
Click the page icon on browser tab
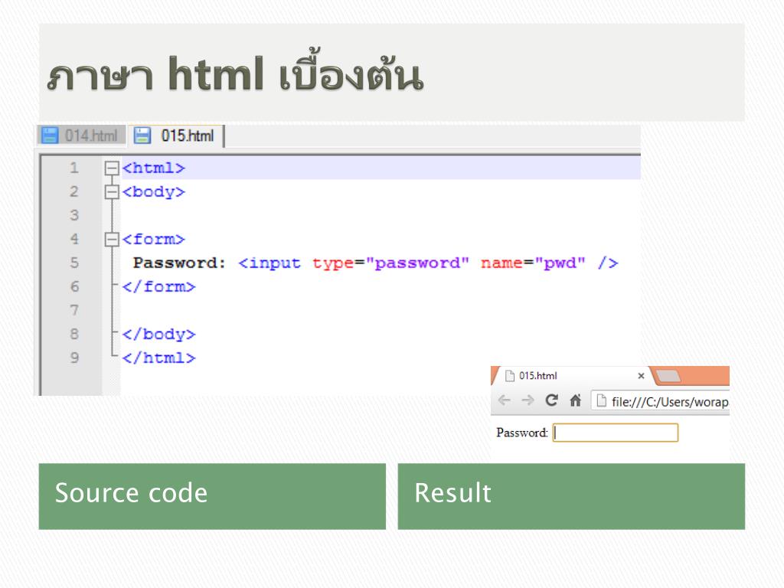click(509, 375)
